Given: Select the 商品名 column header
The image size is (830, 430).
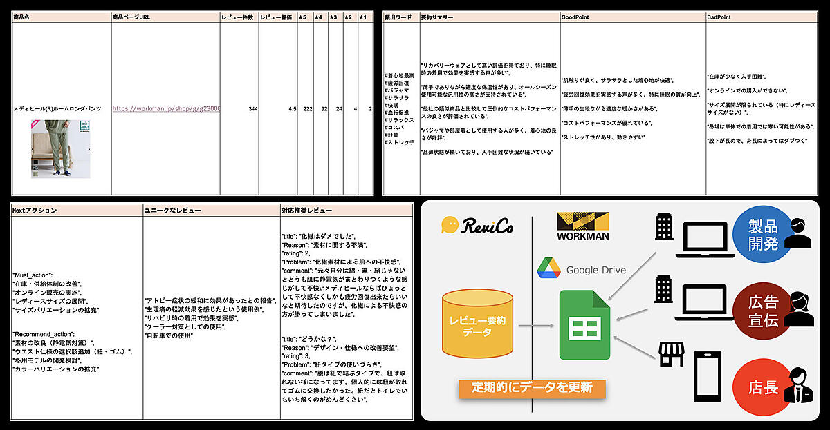Looking at the screenshot, I should [25, 17].
